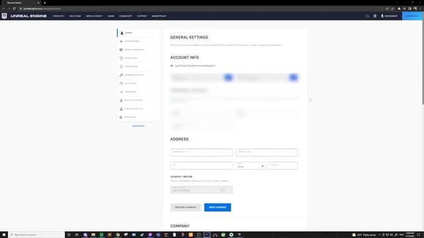Click the Windows taskbar search box
This screenshot has height=238, width=424.
[36, 235]
